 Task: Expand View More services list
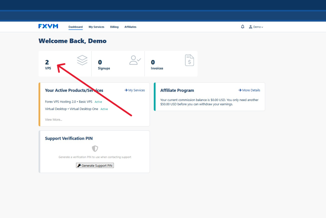point(53,120)
